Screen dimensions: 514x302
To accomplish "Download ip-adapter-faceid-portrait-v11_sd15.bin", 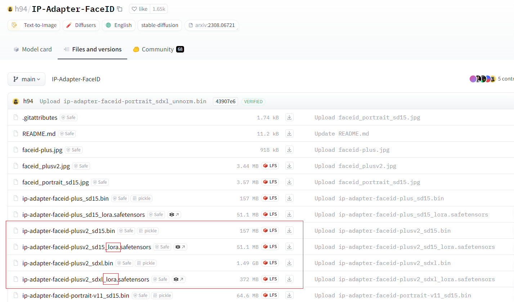I will (x=289, y=295).
